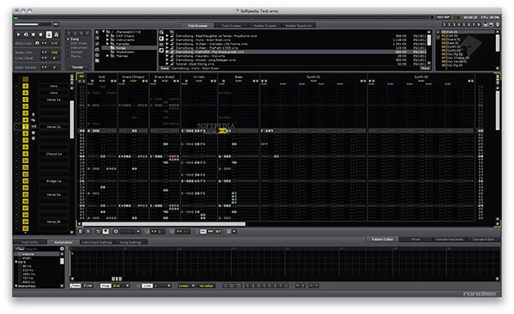Adjust the master volume slider at top left
The image size is (514, 314).
33,24
